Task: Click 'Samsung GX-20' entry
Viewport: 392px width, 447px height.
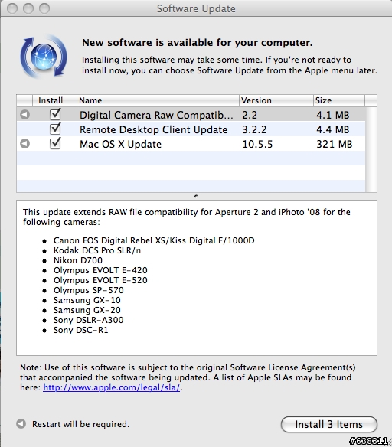Action: (x=87, y=310)
